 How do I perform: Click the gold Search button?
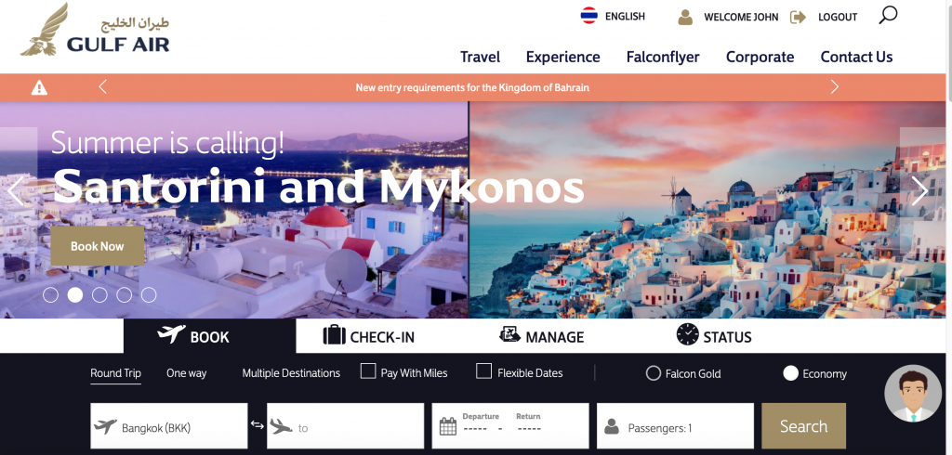[x=803, y=426]
